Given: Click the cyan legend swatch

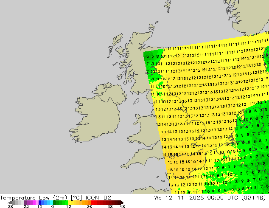Looking at the screenshot, I should [51, 202].
